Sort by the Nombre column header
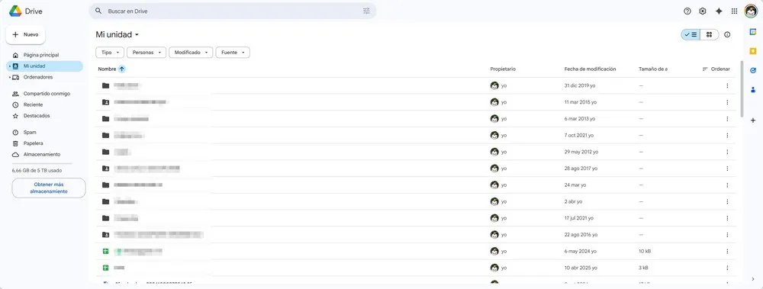763x289 pixels. [x=107, y=69]
